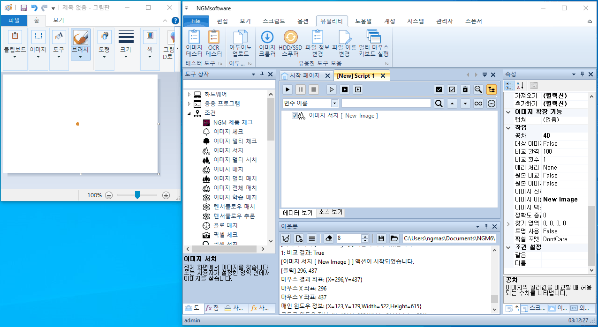Viewport: 598px width, 327px height.
Task: Collapse the 조건 설정 property category
Action: tap(509, 247)
